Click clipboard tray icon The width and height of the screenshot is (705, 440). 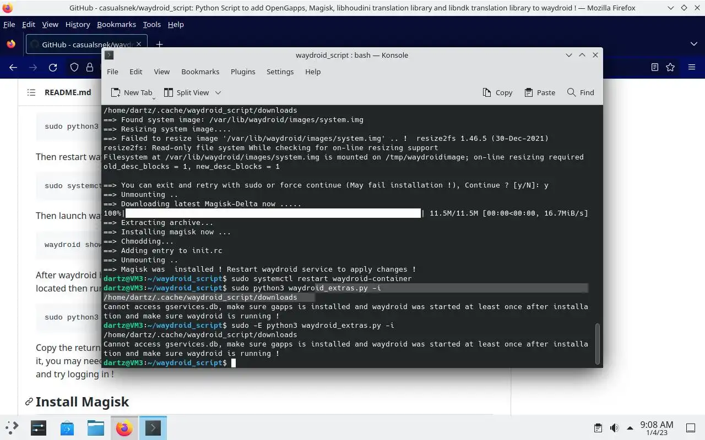coord(598,427)
